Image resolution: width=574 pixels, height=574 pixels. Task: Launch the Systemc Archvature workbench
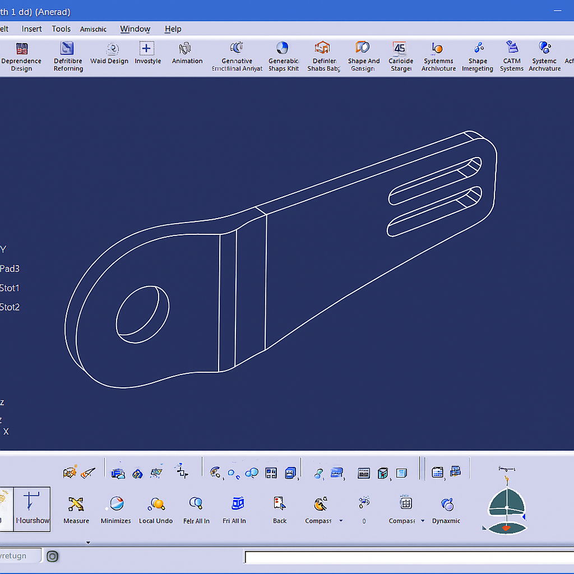click(545, 48)
